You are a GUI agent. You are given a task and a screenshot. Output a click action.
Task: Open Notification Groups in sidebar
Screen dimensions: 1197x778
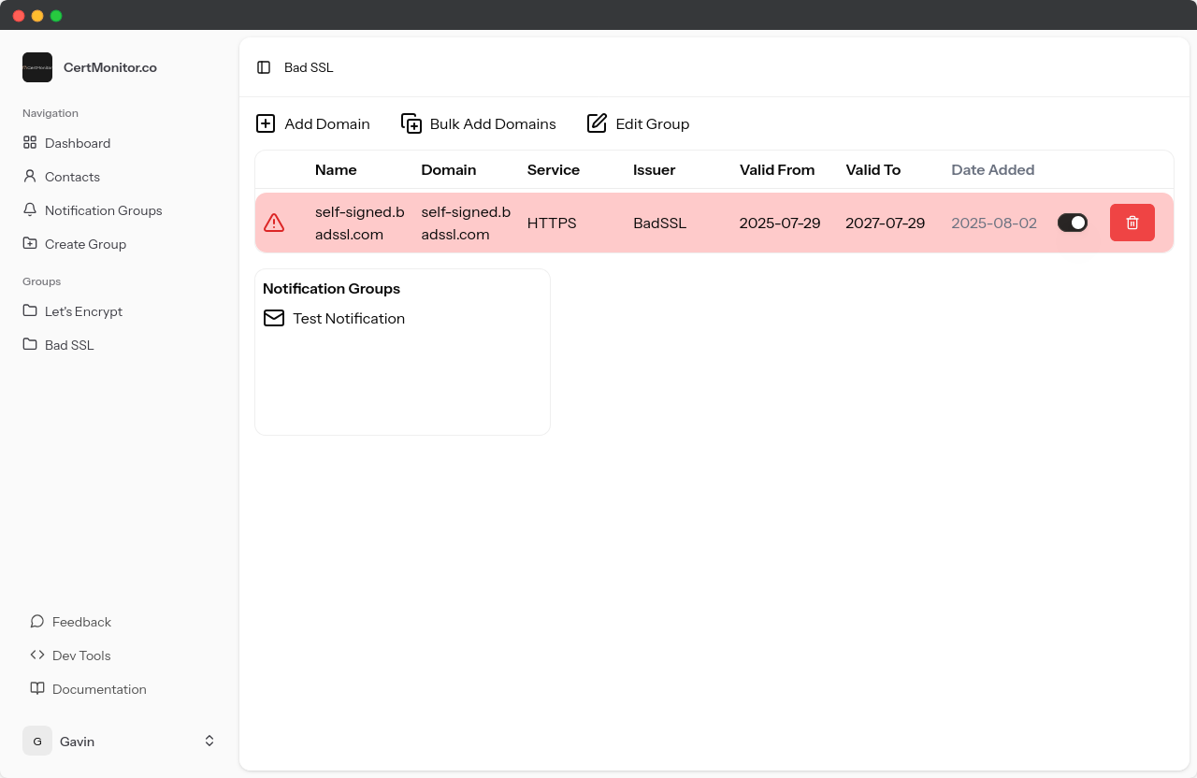pyautogui.click(x=103, y=210)
